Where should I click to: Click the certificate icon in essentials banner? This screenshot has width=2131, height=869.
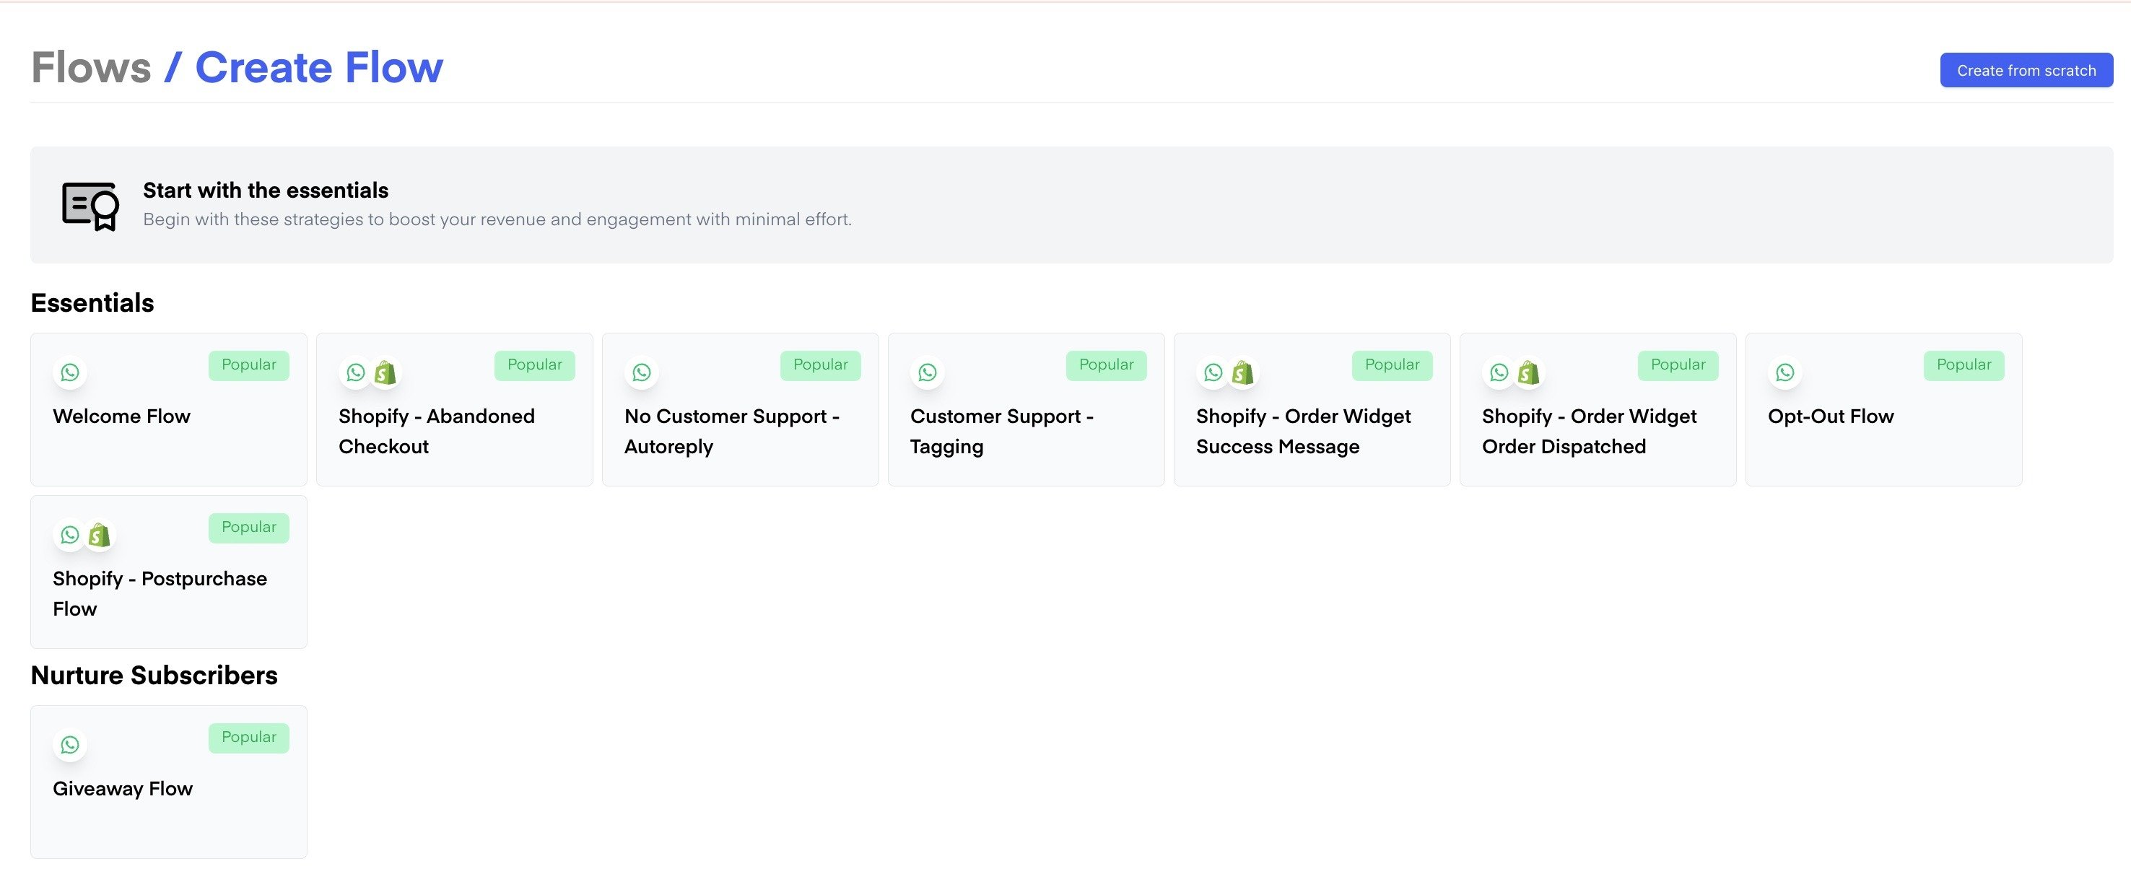(90, 206)
